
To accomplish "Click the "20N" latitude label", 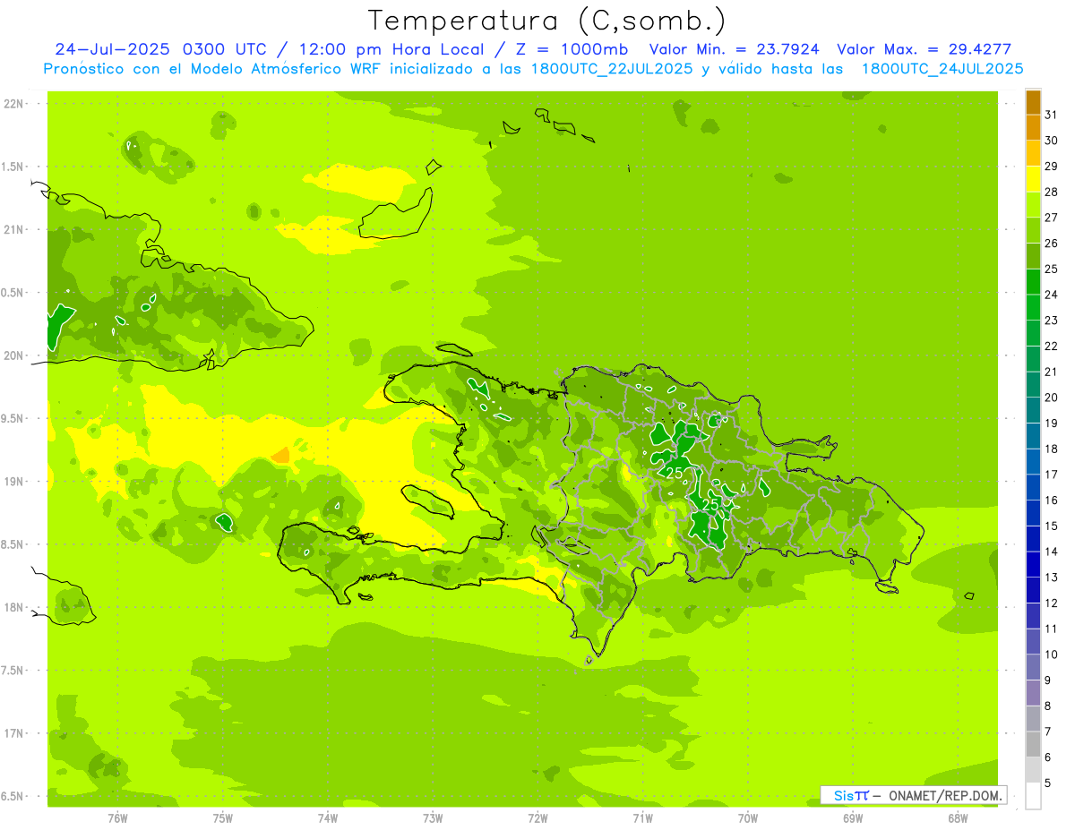I will click(x=14, y=355).
